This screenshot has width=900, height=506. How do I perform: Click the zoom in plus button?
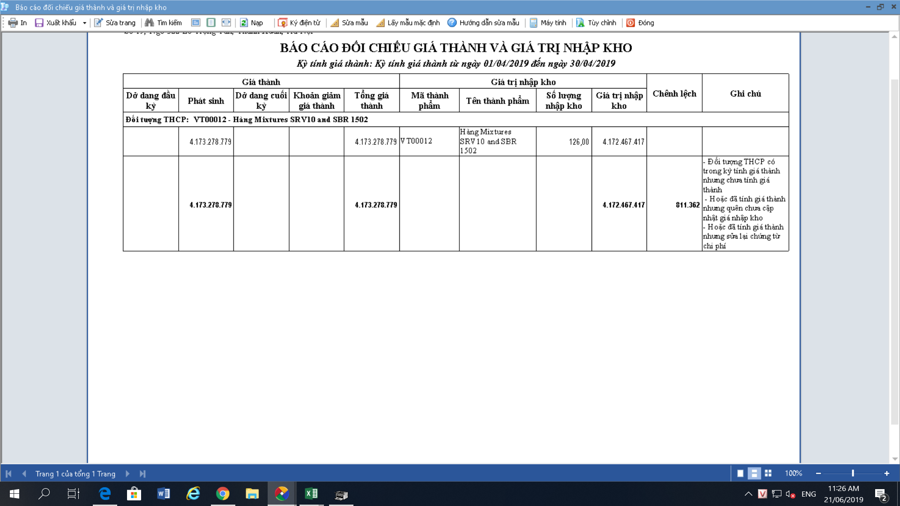pyautogui.click(x=886, y=473)
